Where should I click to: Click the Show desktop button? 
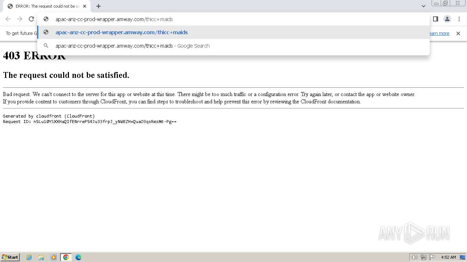tap(463, 257)
